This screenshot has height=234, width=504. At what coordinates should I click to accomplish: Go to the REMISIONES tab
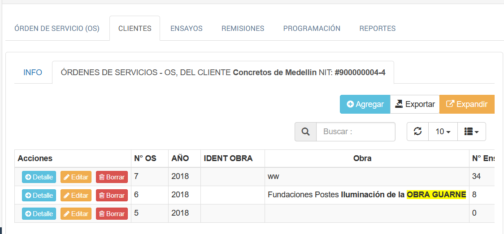(x=243, y=28)
